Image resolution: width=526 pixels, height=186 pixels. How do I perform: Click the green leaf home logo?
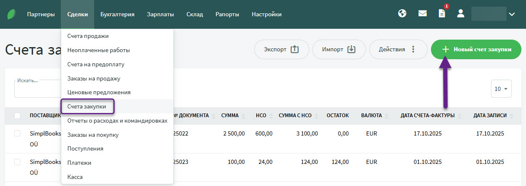pos(11,14)
